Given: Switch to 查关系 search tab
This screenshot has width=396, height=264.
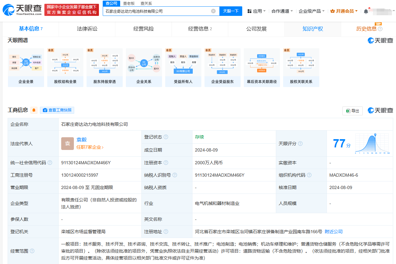Looking at the screenshot, I should pos(146,3).
